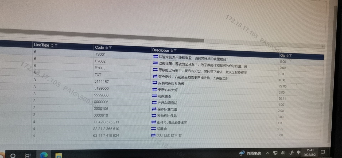The height and width of the screenshot is (158, 342).
Task: Click the swap arrows icon in the TS001 row
Action: 156,57
